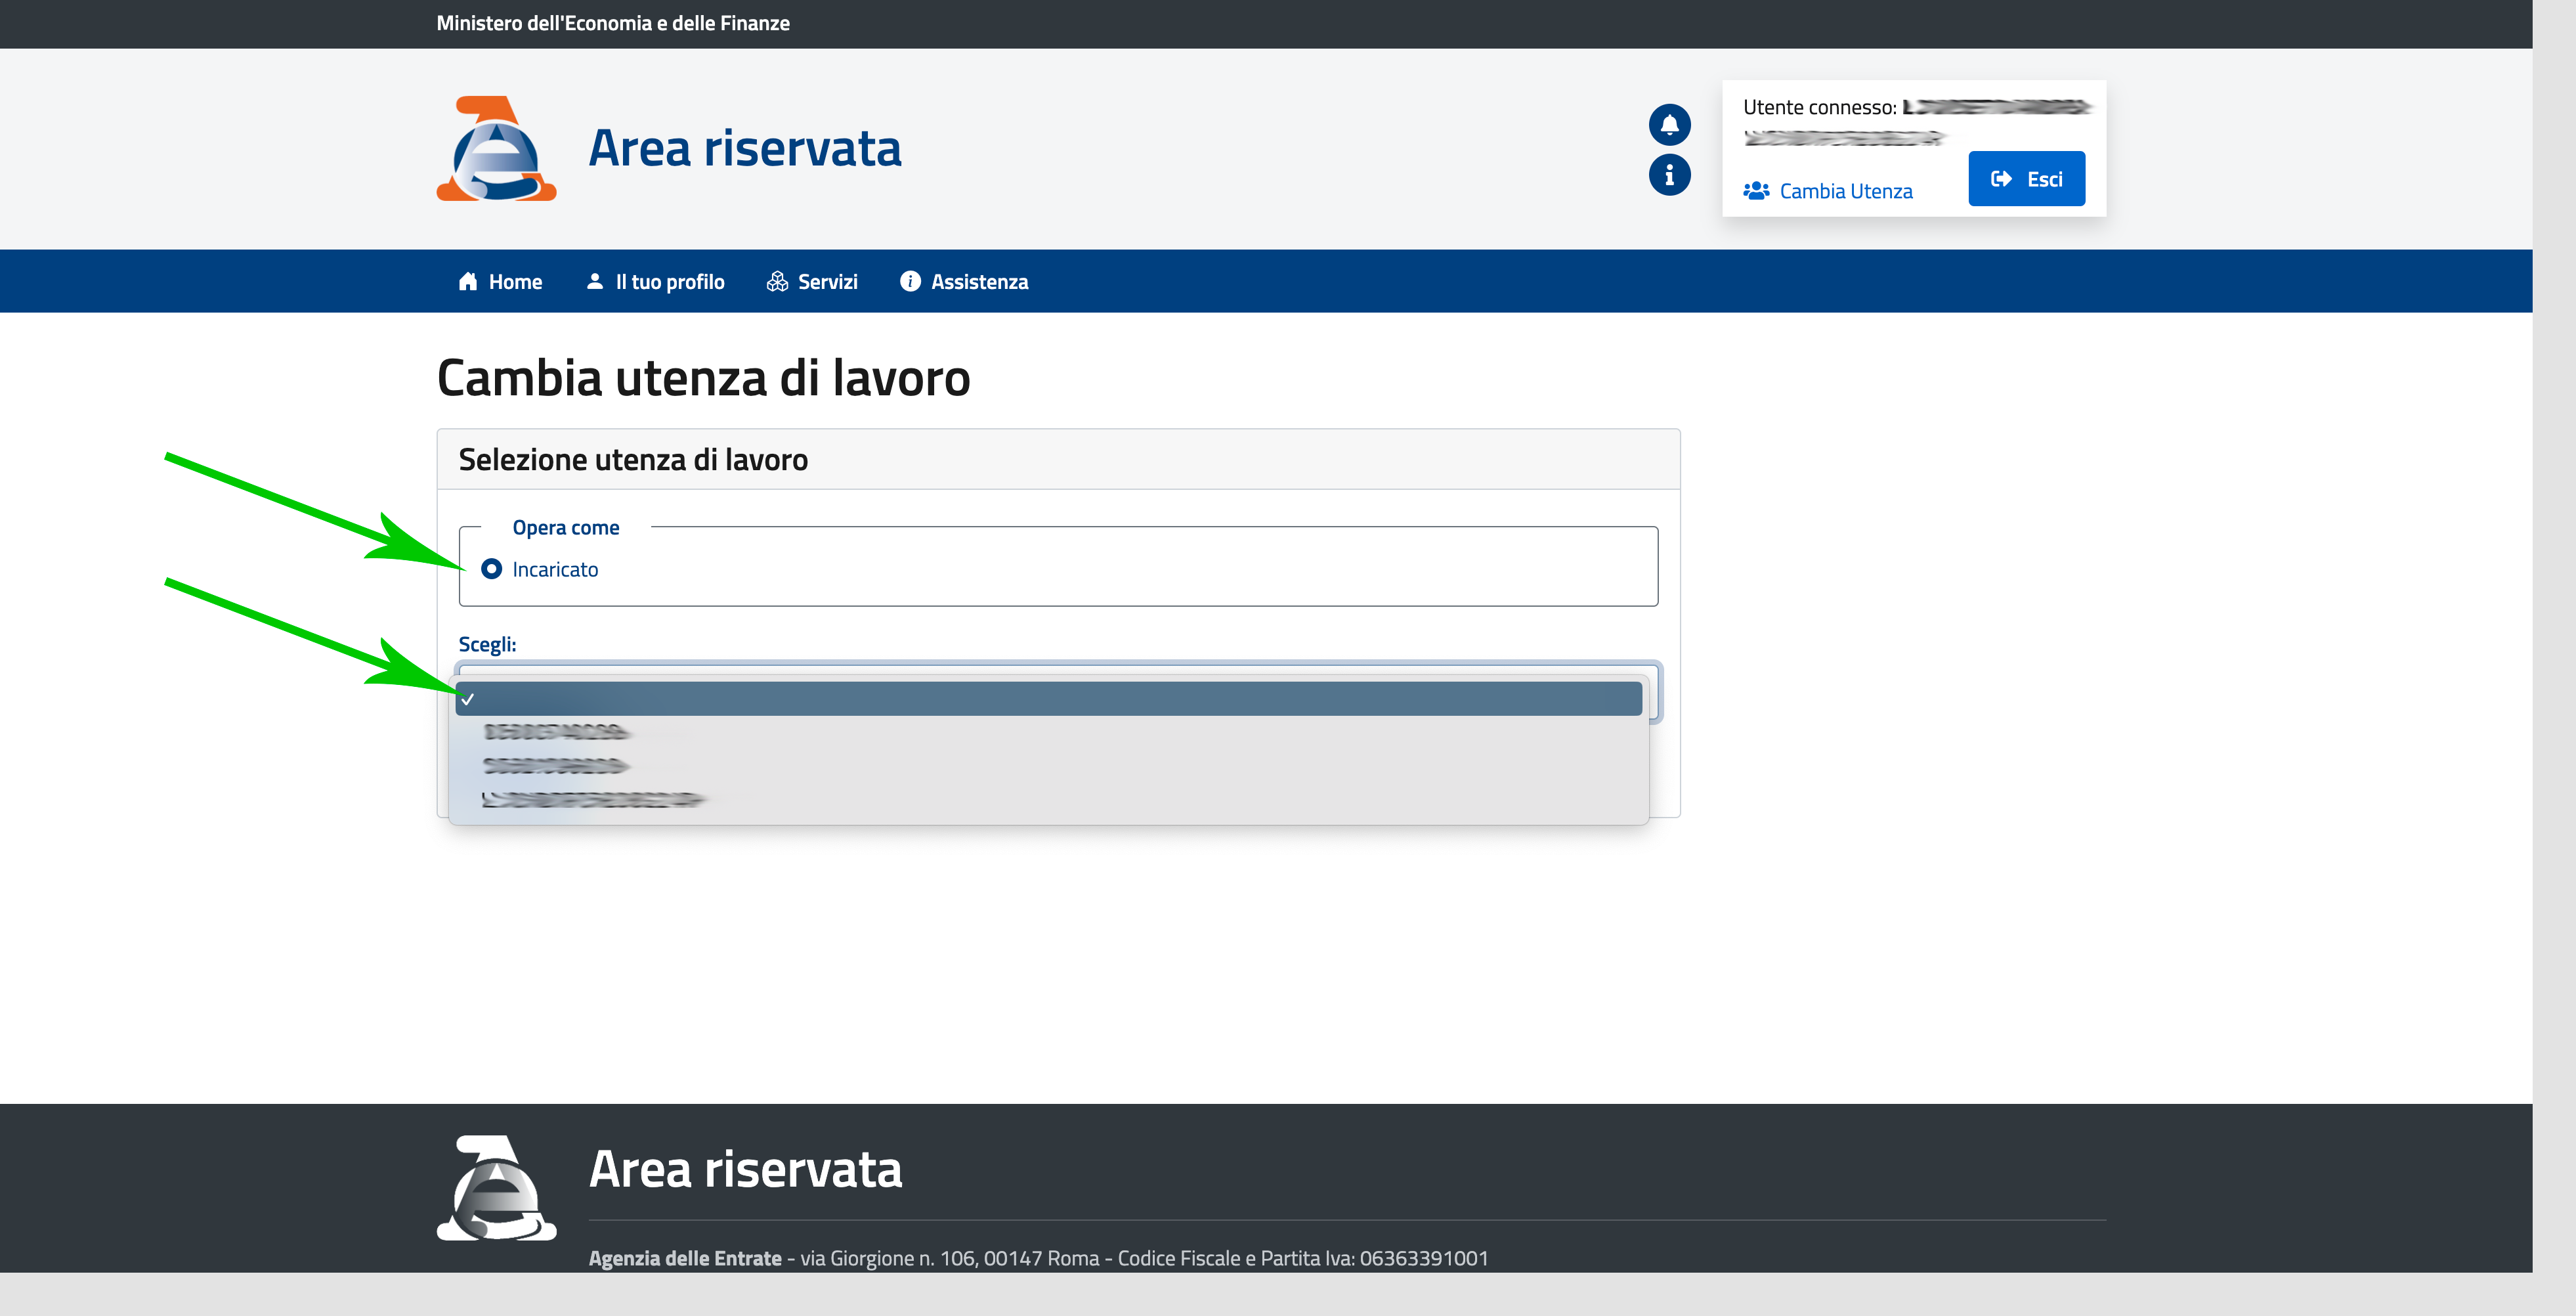This screenshot has height=1316, width=2576.
Task: Select the blank checked dropdown option
Action: point(1048,699)
